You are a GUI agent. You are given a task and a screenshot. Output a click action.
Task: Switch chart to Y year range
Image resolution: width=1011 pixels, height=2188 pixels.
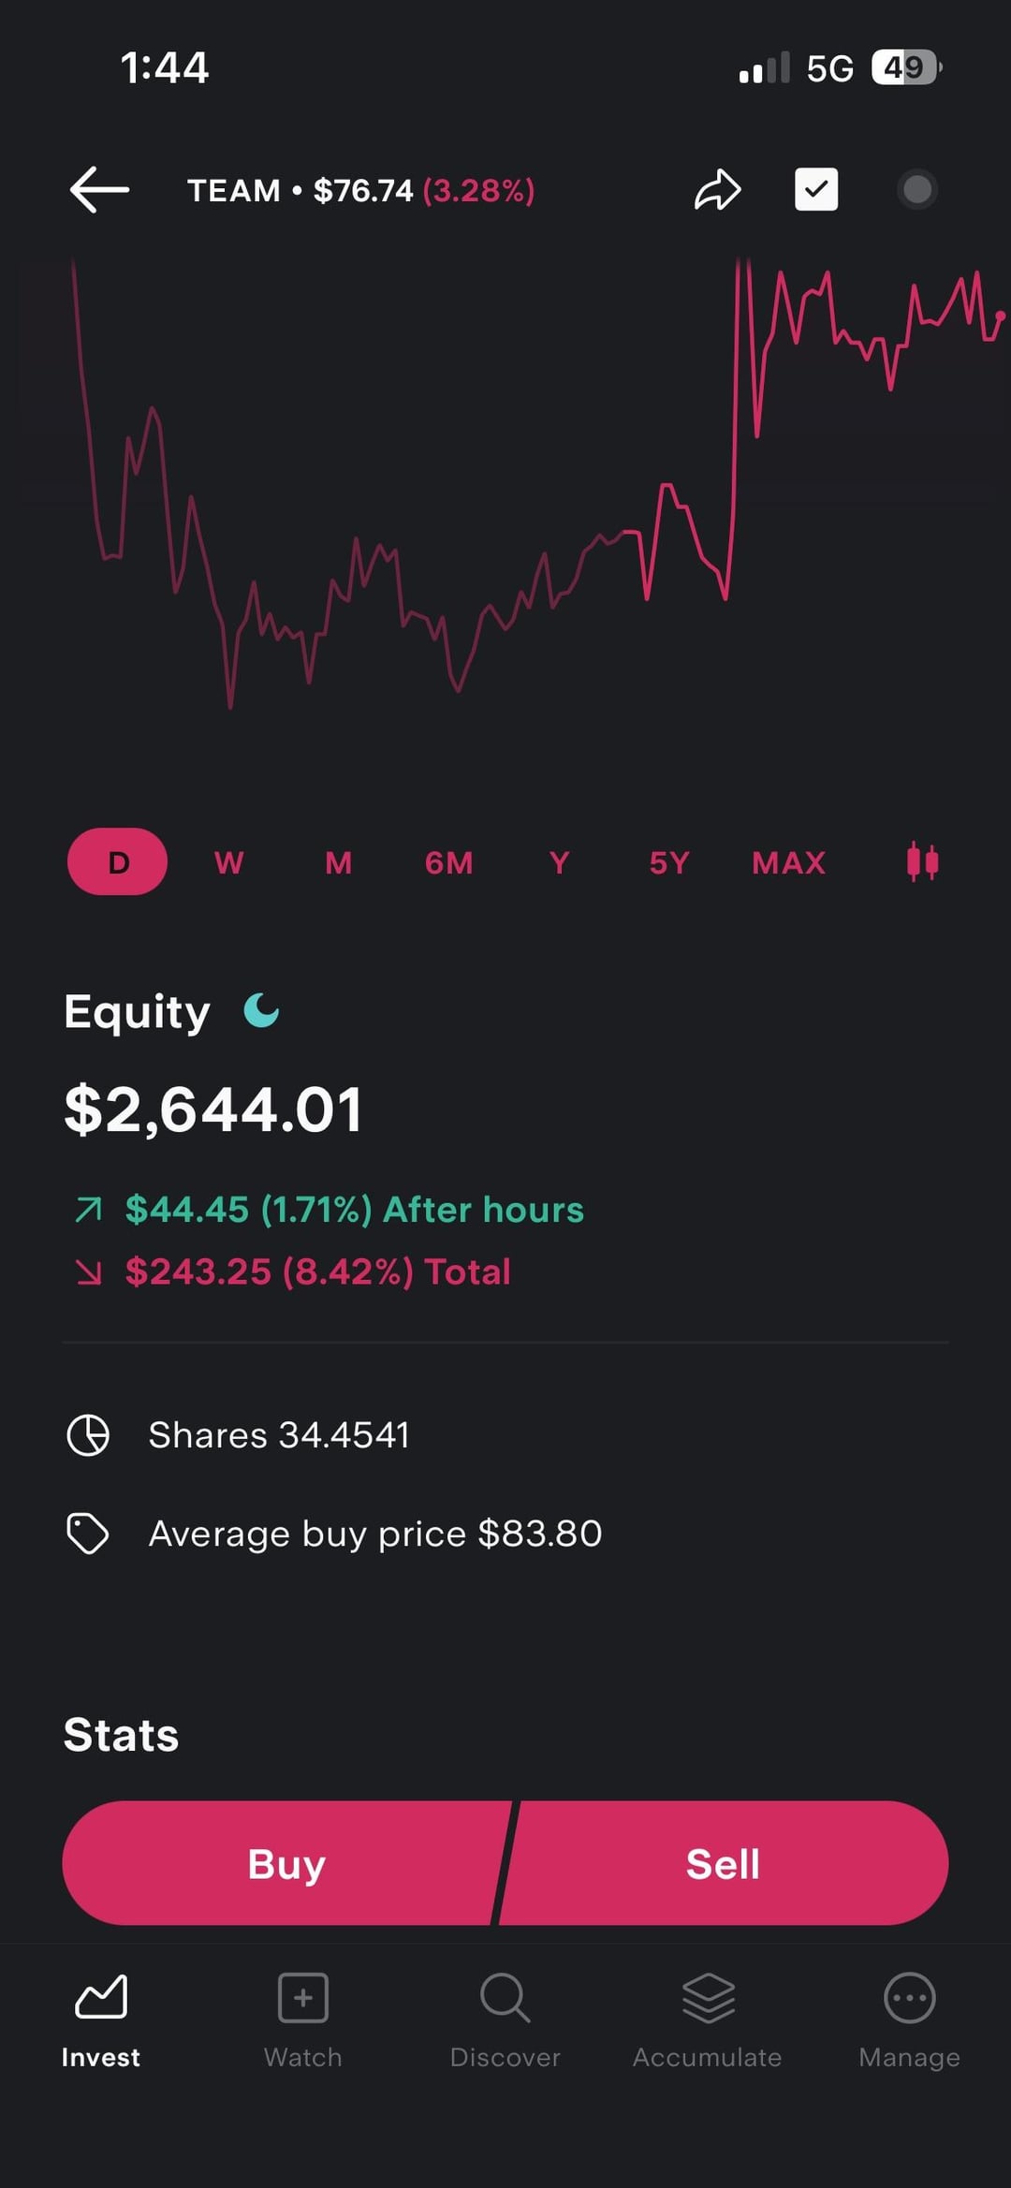point(559,861)
